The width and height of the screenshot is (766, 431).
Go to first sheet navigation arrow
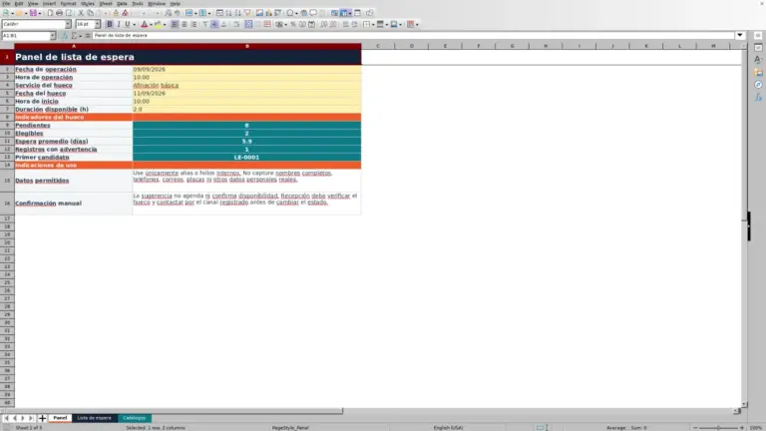tap(6, 418)
